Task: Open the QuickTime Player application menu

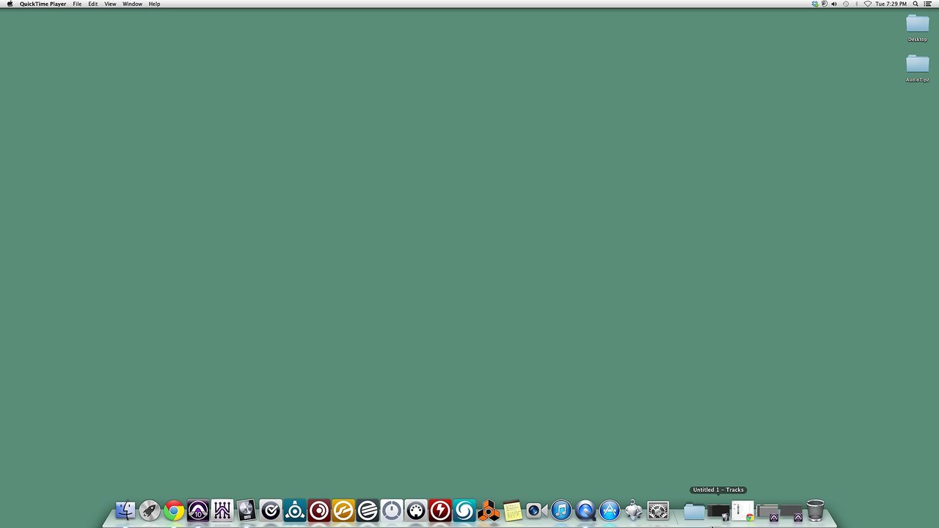Action: pyautogui.click(x=43, y=4)
